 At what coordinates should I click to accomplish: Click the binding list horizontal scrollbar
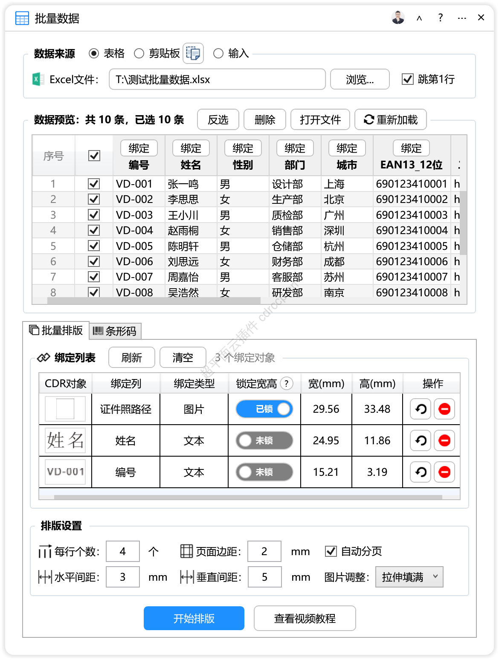click(248, 497)
